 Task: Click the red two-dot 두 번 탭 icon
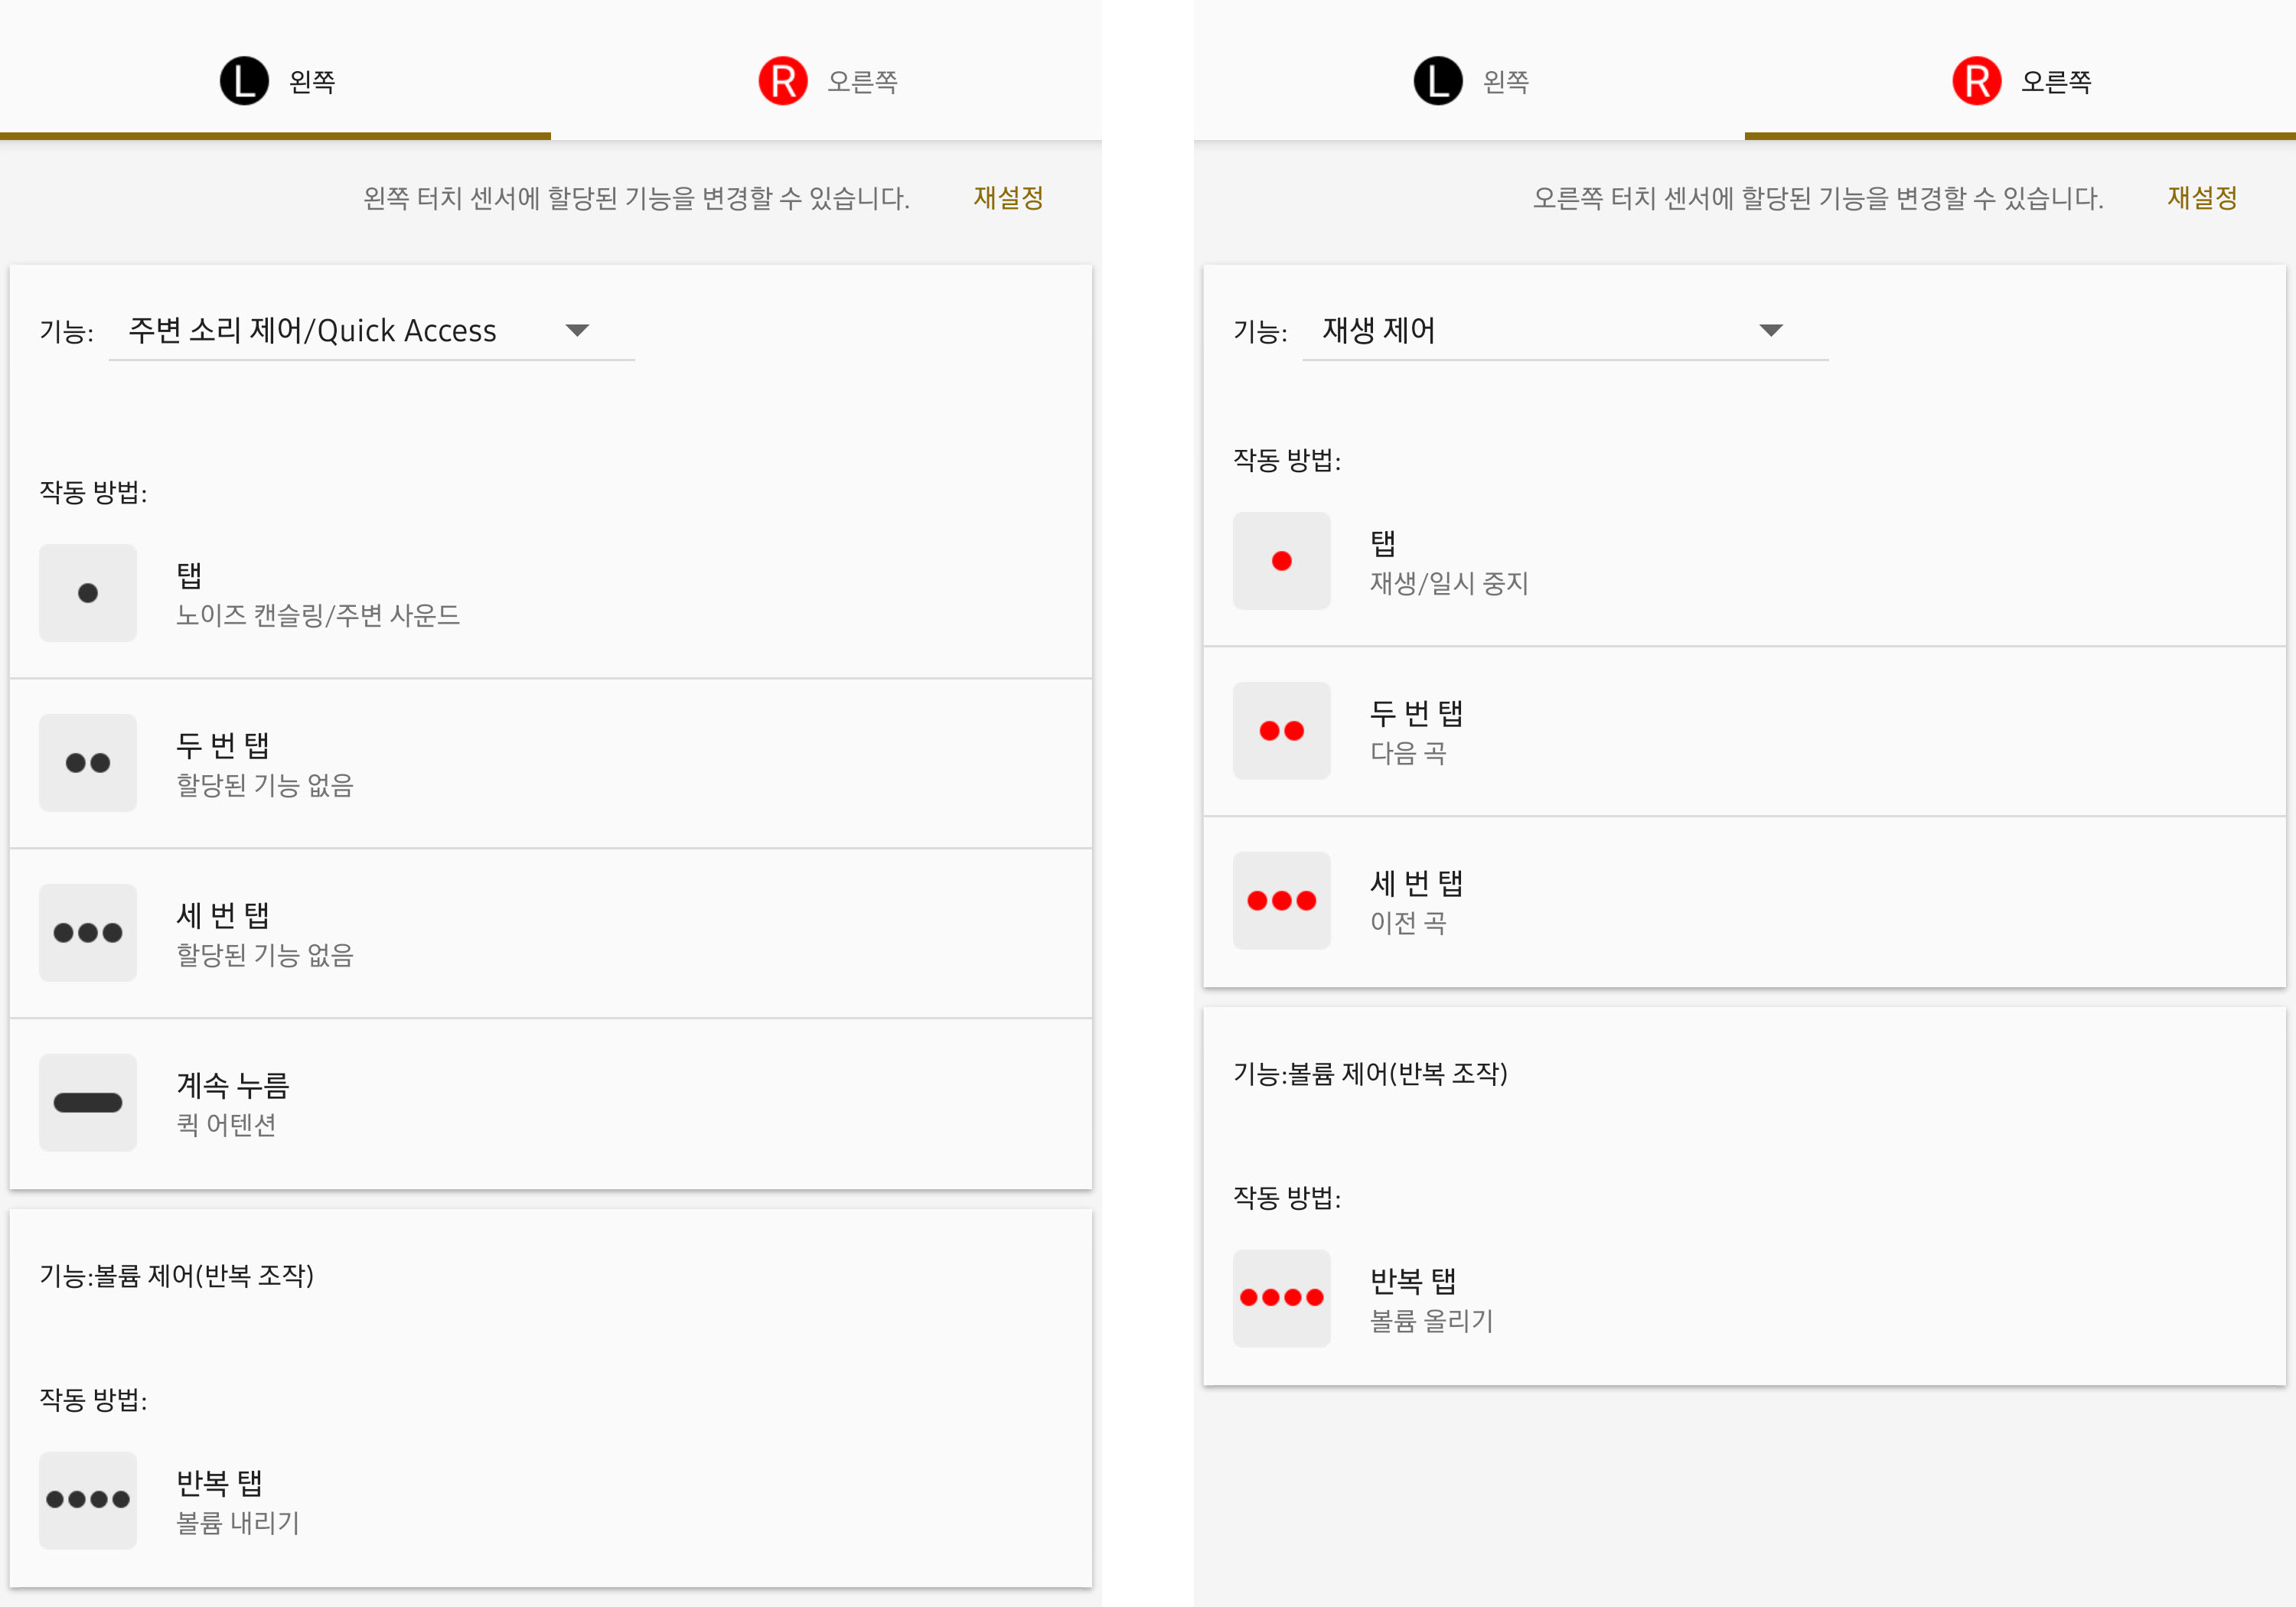[x=1282, y=731]
